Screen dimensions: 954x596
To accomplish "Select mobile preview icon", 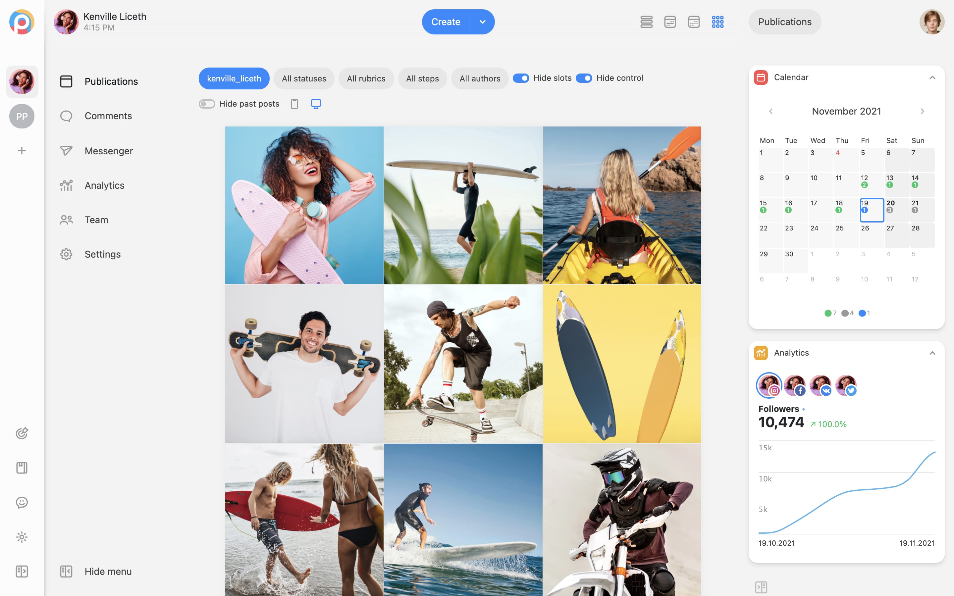I will (x=294, y=104).
